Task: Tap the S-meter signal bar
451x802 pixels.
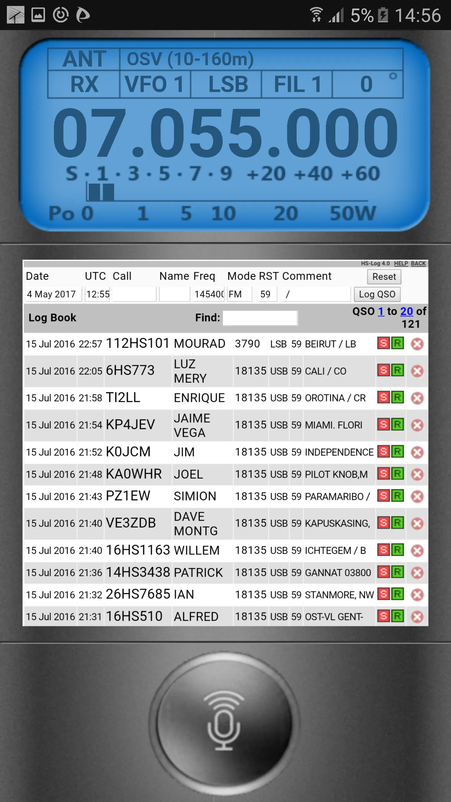Action: [227, 192]
